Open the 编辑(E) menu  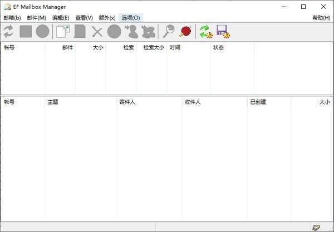[61, 18]
